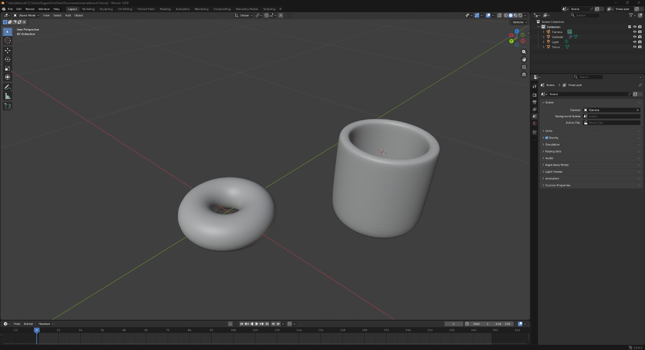Viewport: 645px width, 350px height.
Task: Toggle the Gravity checkbox
Action: [547, 138]
